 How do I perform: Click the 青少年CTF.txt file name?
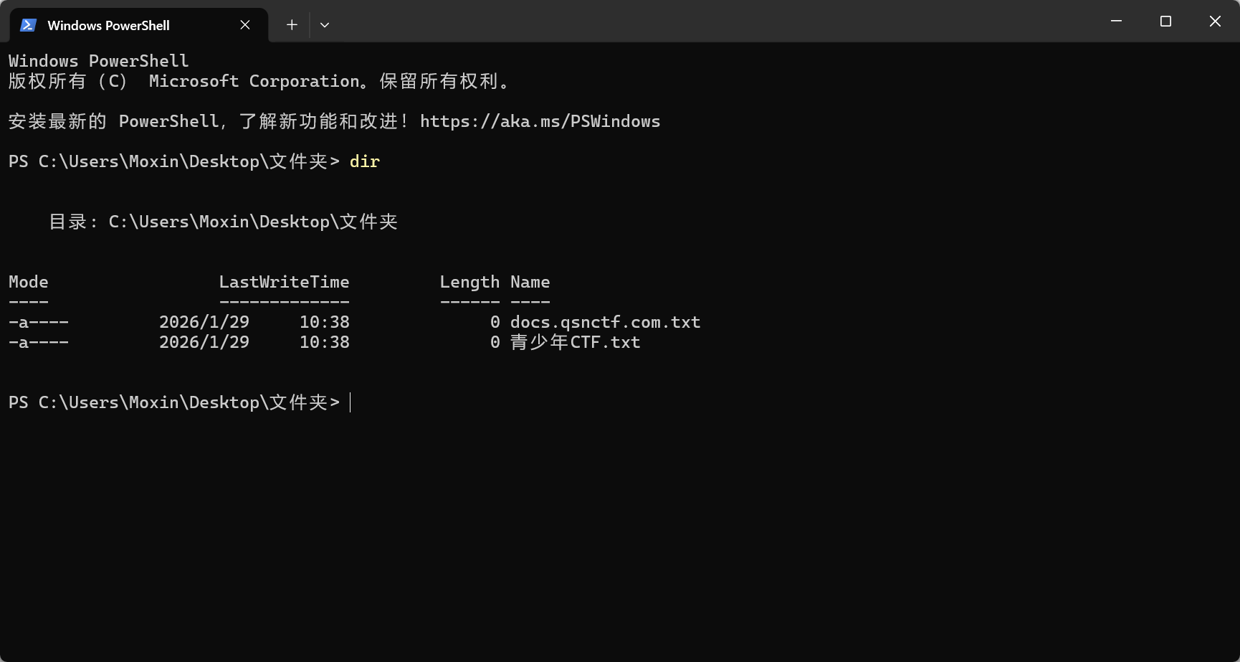[575, 342]
